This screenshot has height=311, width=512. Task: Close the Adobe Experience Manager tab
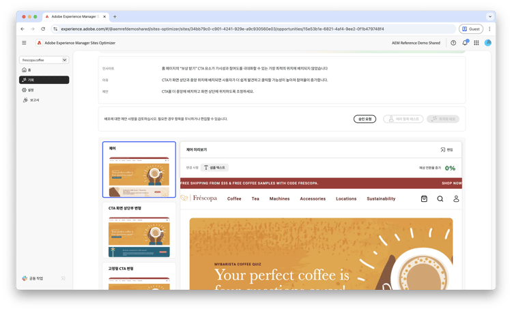point(104,16)
